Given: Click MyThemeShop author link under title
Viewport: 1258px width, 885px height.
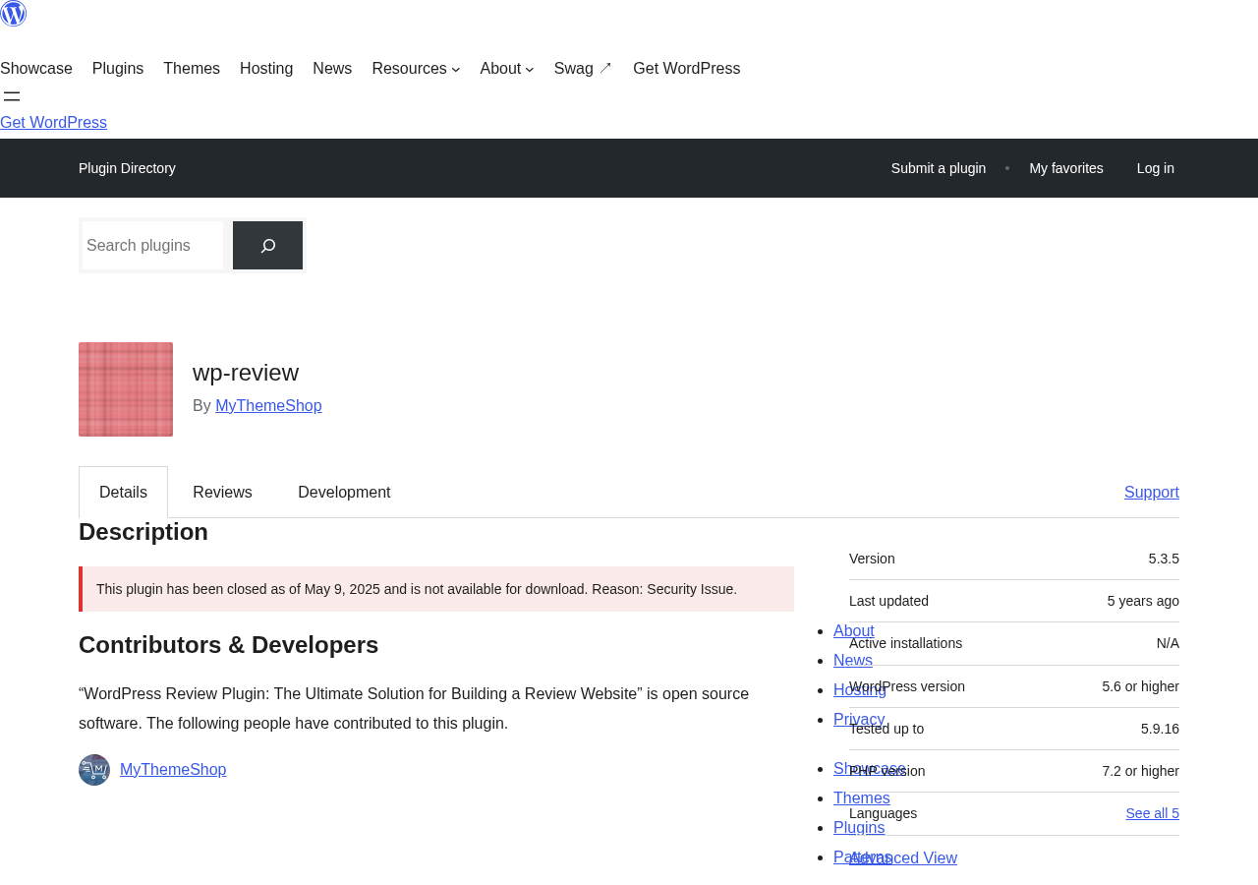Looking at the screenshot, I should point(268,406).
